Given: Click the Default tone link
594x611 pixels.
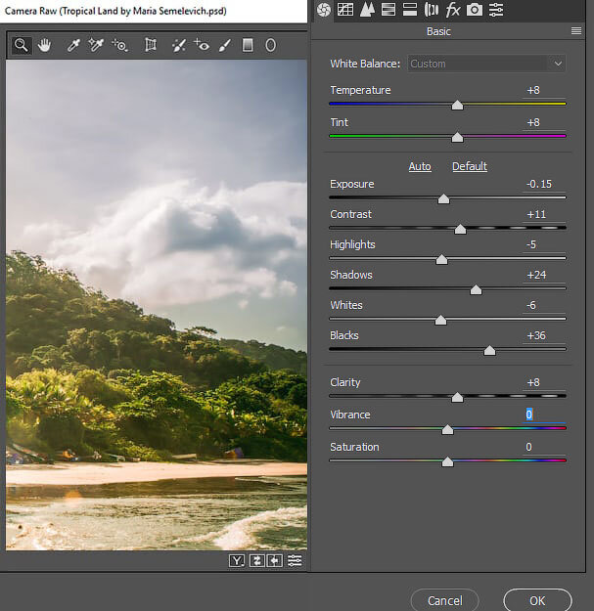Looking at the screenshot, I should pyautogui.click(x=470, y=166).
